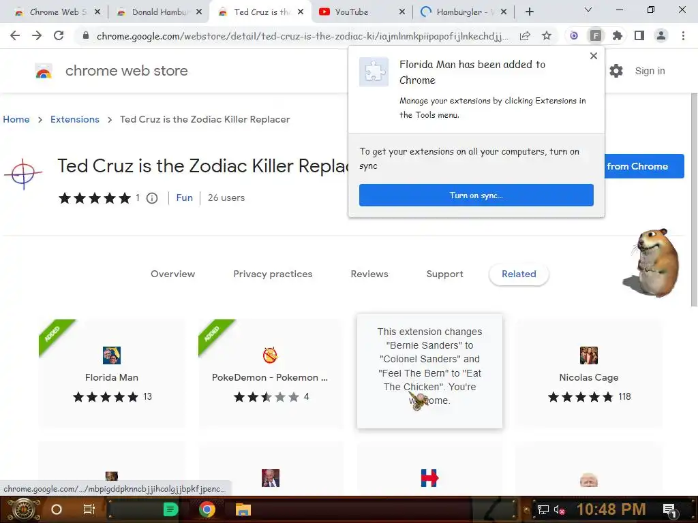Select the Related section tab
698x523 pixels.
[519, 274]
